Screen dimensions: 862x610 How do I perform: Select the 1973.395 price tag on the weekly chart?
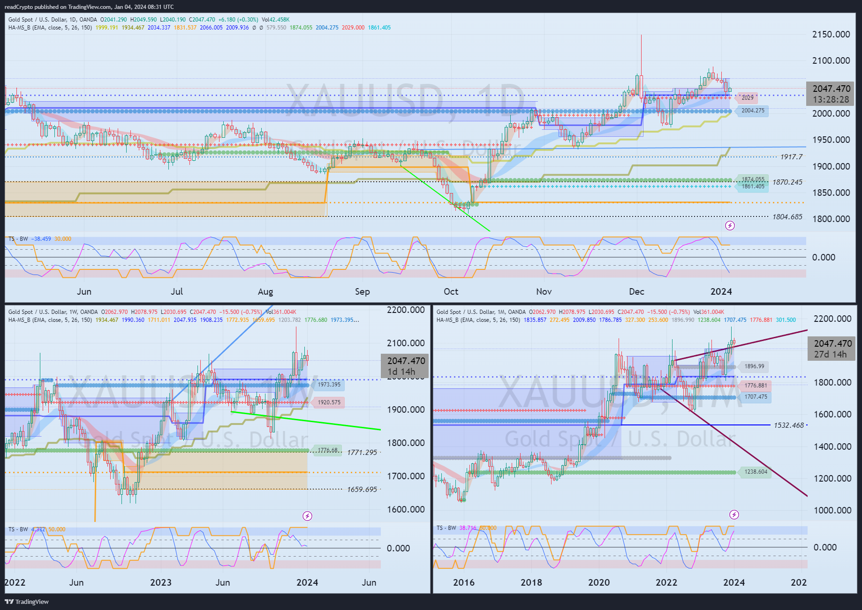(x=329, y=385)
